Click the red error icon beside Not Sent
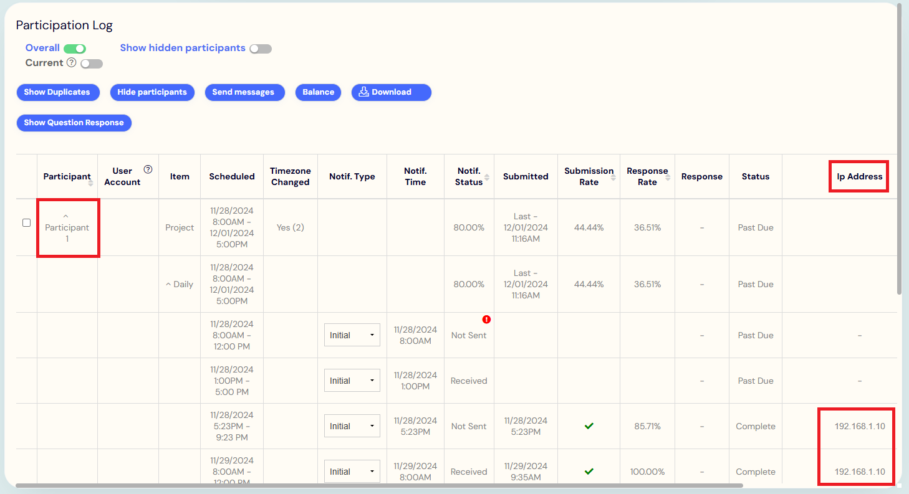 486,320
